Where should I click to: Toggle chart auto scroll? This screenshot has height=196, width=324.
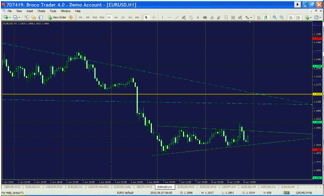point(291,18)
